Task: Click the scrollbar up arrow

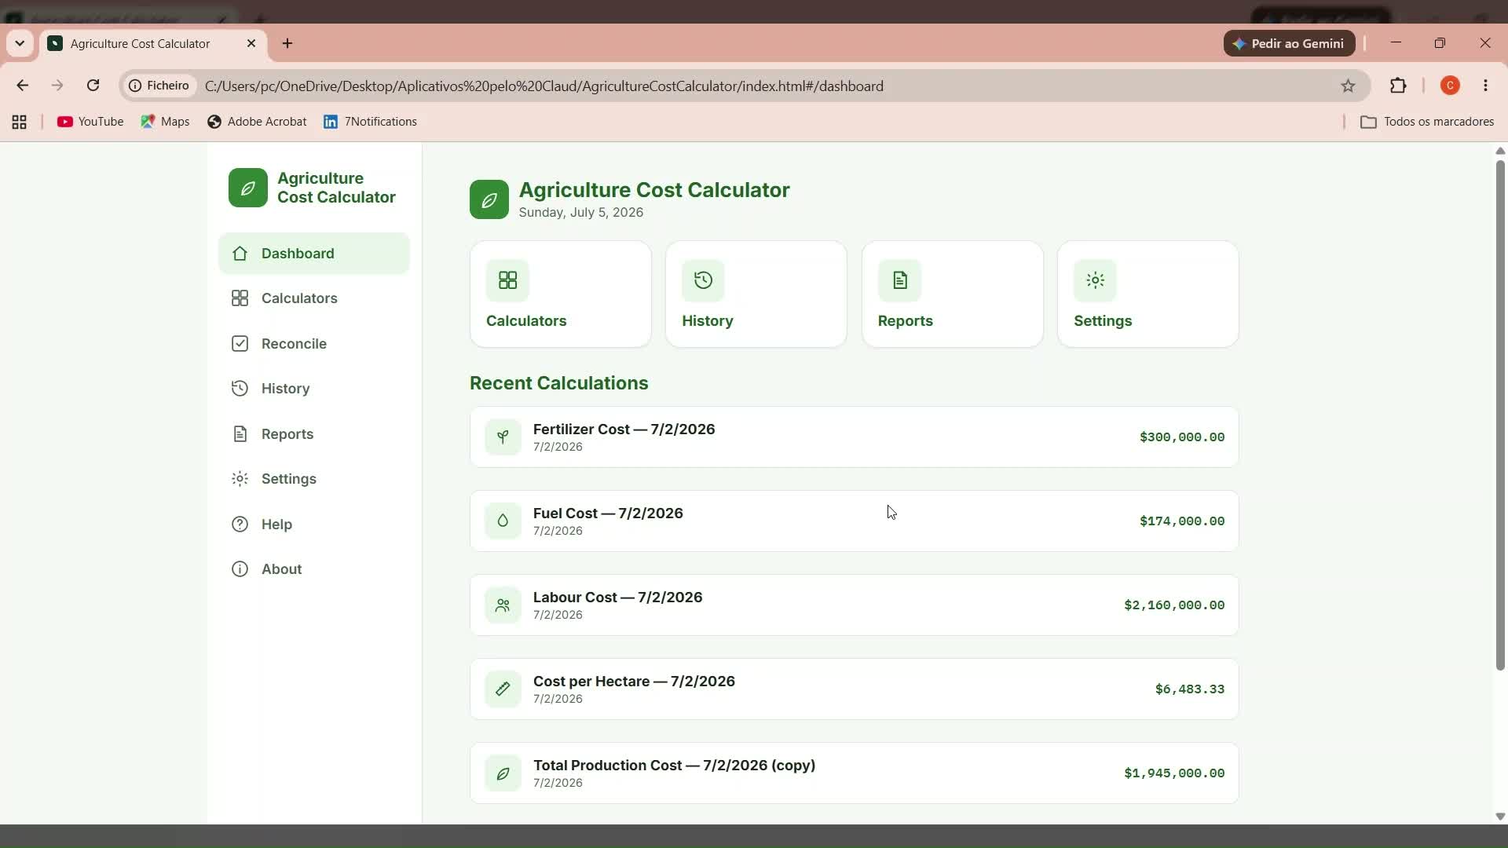Action: tap(1499, 151)
